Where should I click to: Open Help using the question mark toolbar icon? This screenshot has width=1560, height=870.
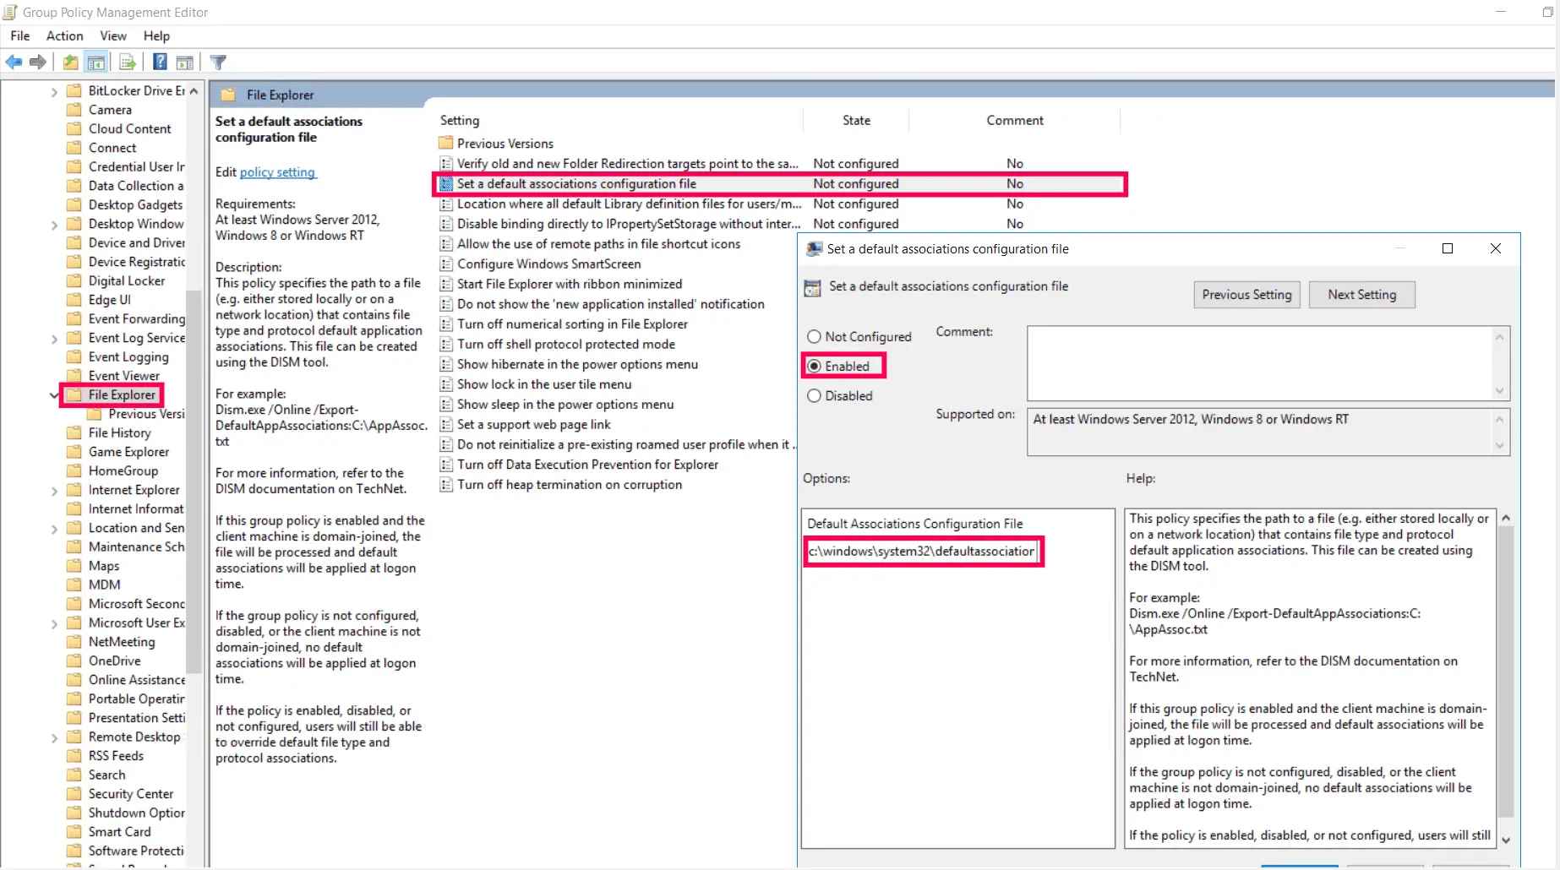pyautogui.click(x=159, y=62)
